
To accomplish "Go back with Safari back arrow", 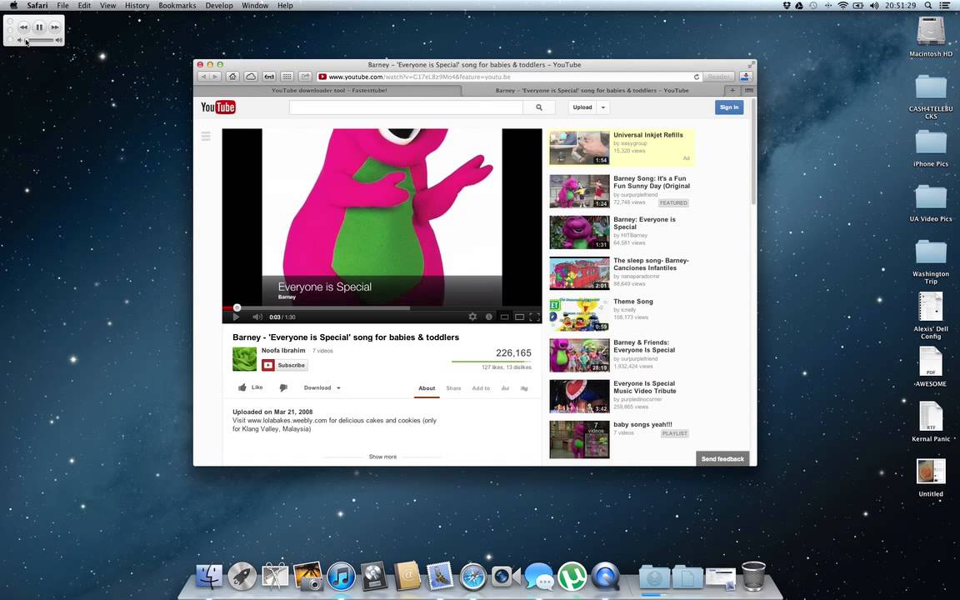I will click(x=203, y=77).
